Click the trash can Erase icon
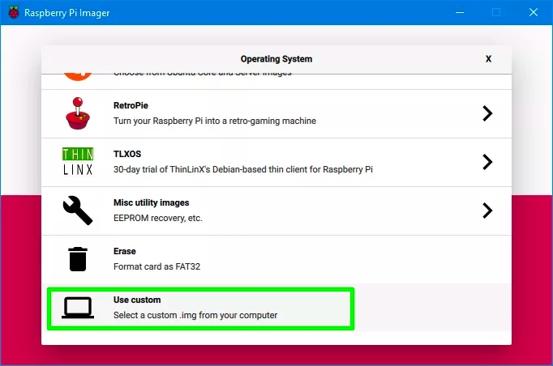Screen dimensions: 553x366 78,259
